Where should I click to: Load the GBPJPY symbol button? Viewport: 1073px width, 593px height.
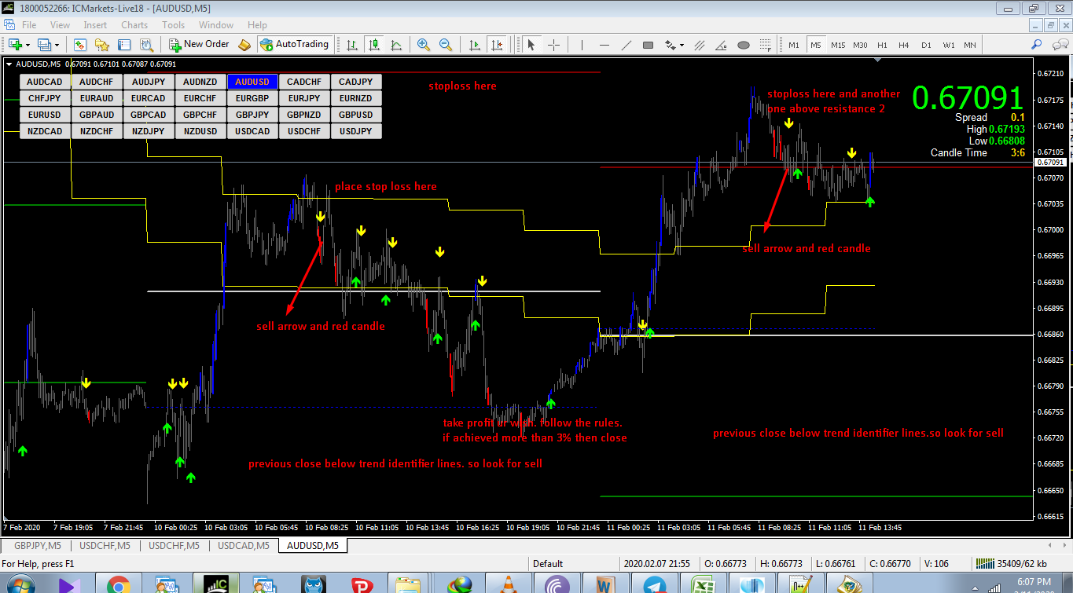(x=253, y=115)
